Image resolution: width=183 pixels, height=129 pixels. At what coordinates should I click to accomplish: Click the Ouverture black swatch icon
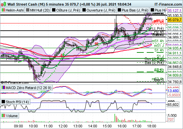coord(84,10)
